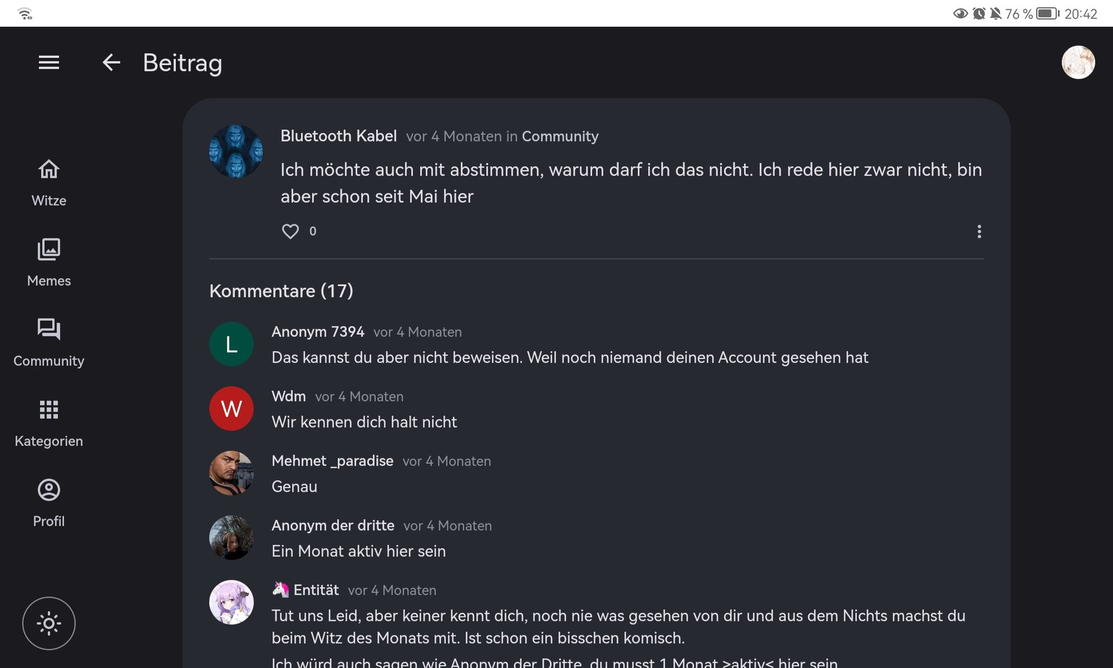
Task: Open Wdm's red W avatar
Action: [x=231, y=409]
